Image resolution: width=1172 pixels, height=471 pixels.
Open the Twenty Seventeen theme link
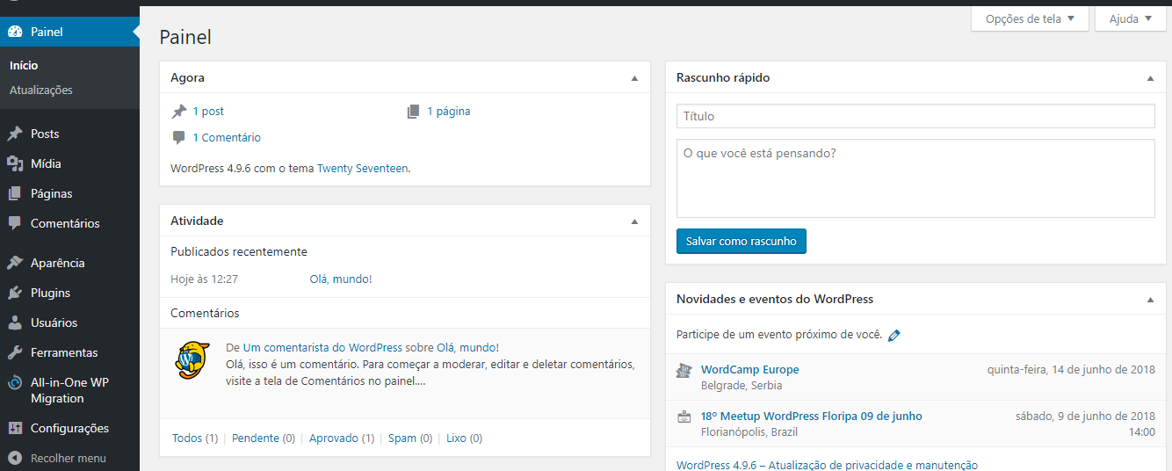click(362, 168)
